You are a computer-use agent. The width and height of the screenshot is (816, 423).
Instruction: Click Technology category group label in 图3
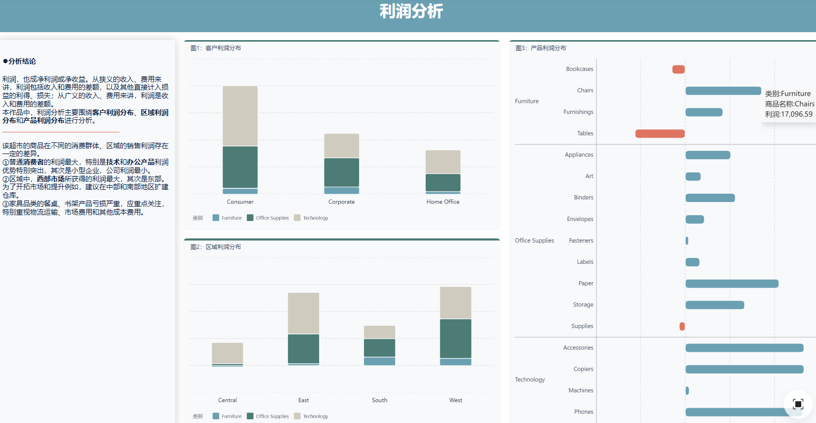[x=530, y=380]
